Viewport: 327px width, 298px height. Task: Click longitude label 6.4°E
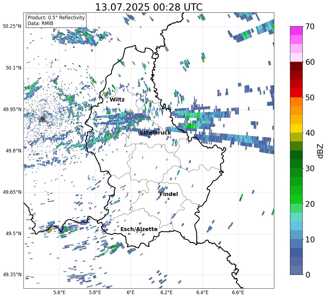[202, 292]
